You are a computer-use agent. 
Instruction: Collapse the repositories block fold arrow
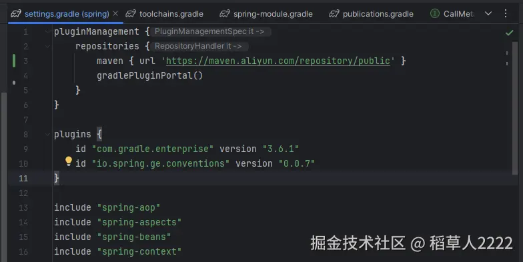point(48,47)
